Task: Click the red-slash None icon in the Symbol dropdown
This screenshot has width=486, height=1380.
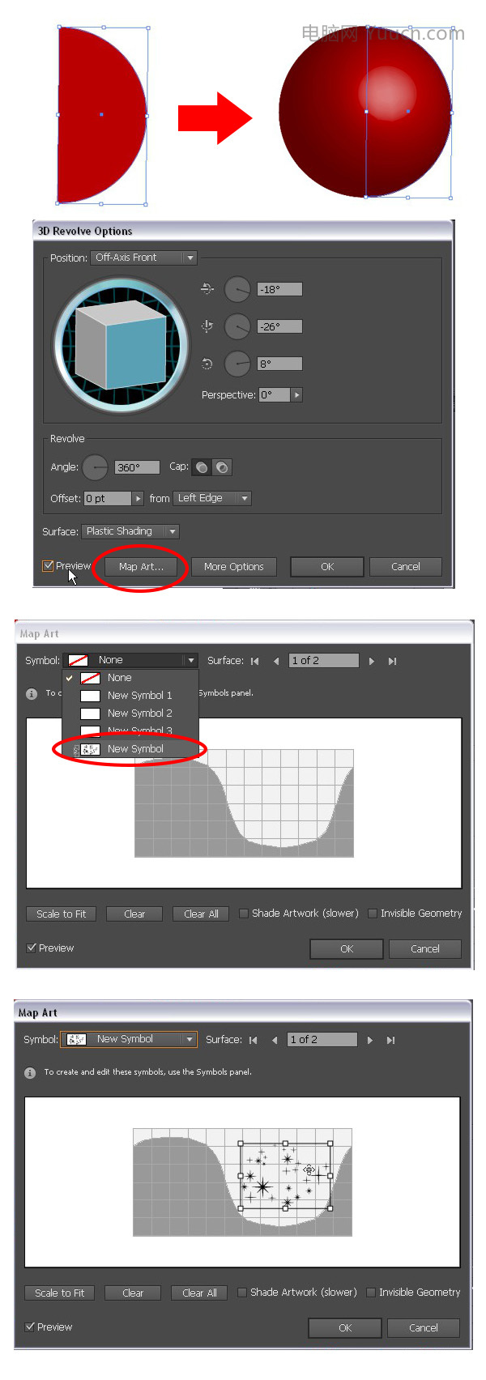Action: (x=79, y=660)
